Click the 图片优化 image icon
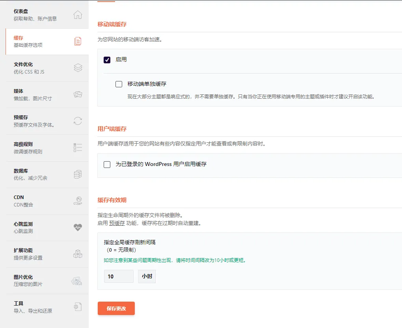The image size is (402, 328). point(78,280)
